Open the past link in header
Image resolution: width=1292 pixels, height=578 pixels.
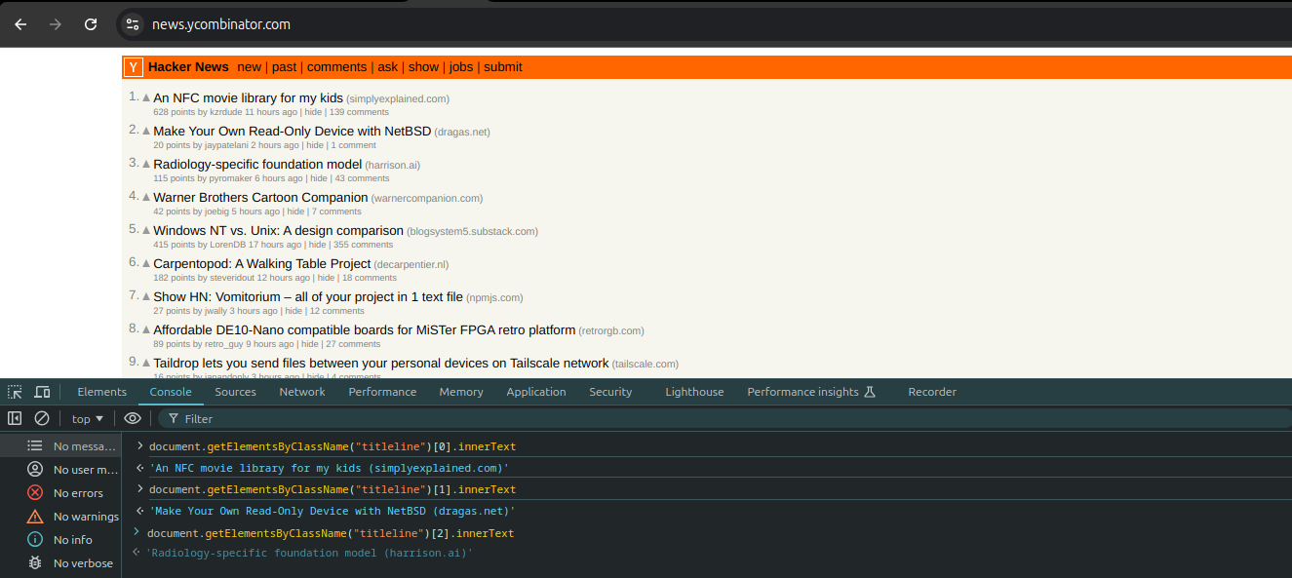(x=284, y=67)
